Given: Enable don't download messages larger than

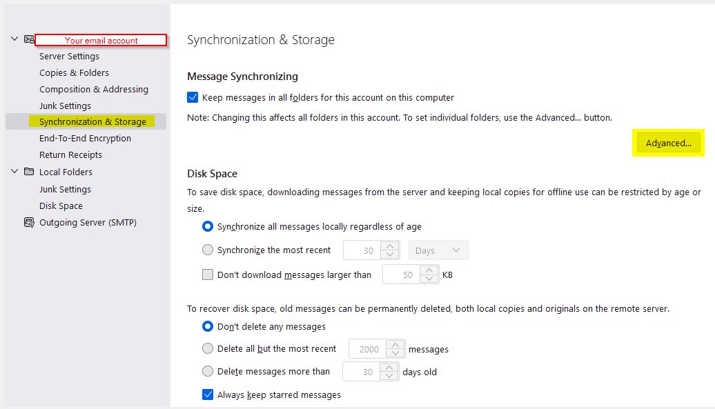Looking at the screenshot, I should coord(208,275).
